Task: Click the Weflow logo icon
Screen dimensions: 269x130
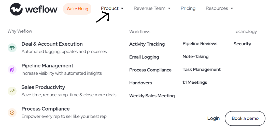Action: click(x=16, y=9)
